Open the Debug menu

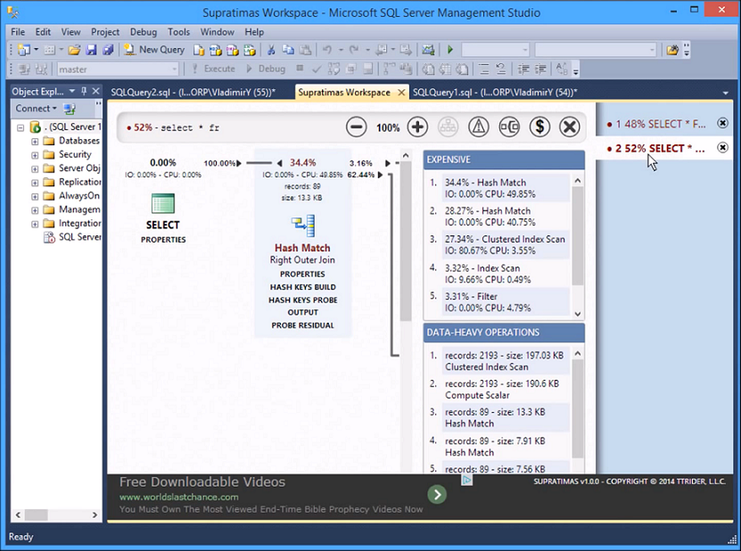pos(143,32)
